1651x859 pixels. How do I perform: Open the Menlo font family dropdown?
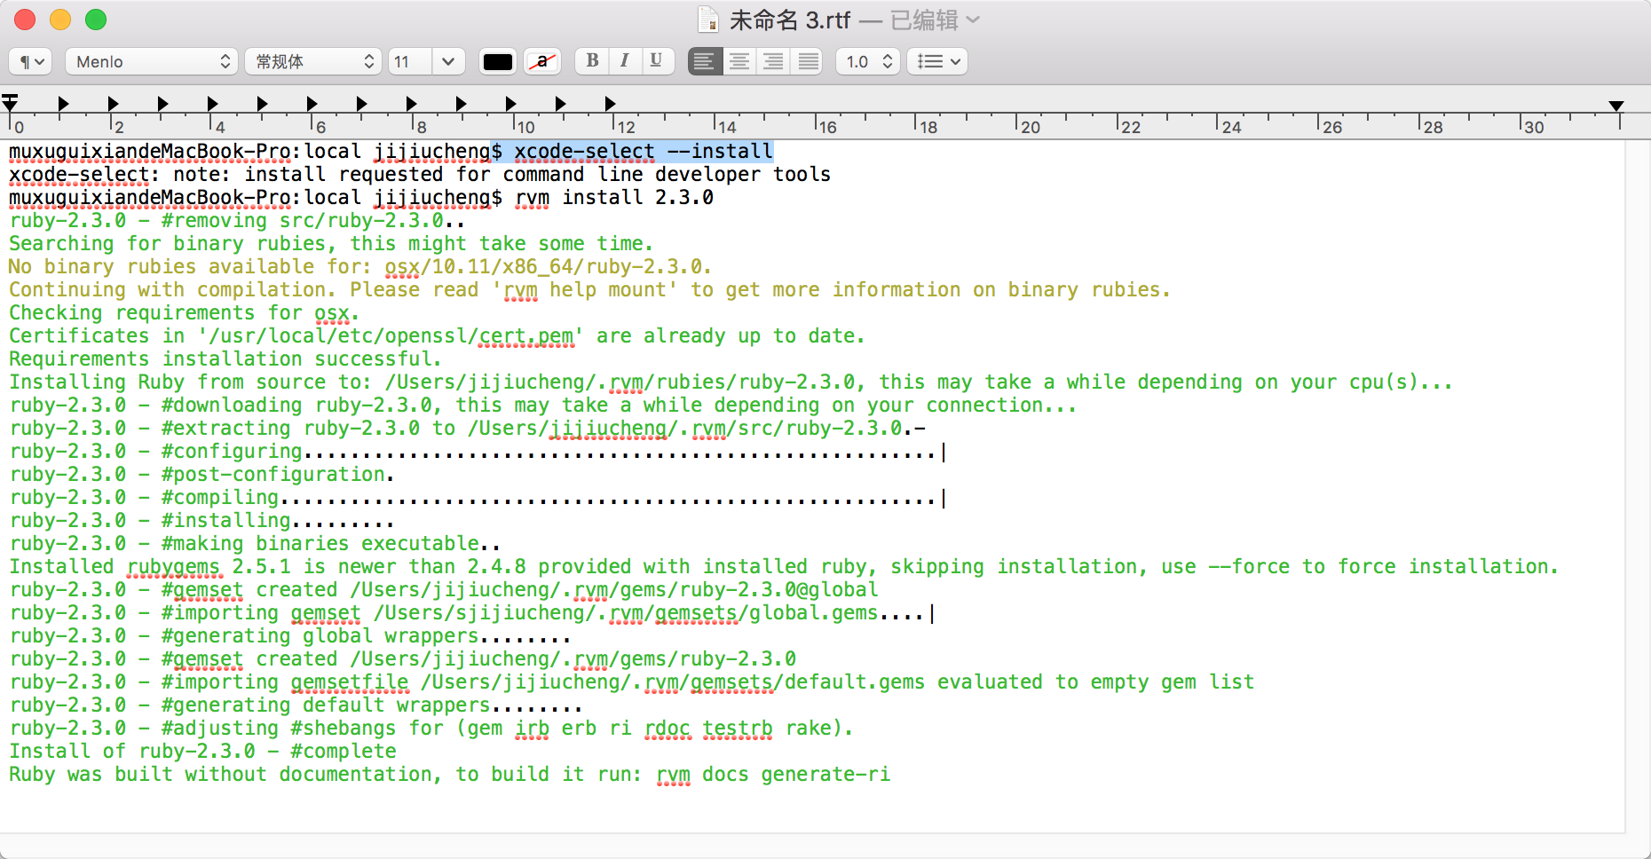(x=151, y=61)
